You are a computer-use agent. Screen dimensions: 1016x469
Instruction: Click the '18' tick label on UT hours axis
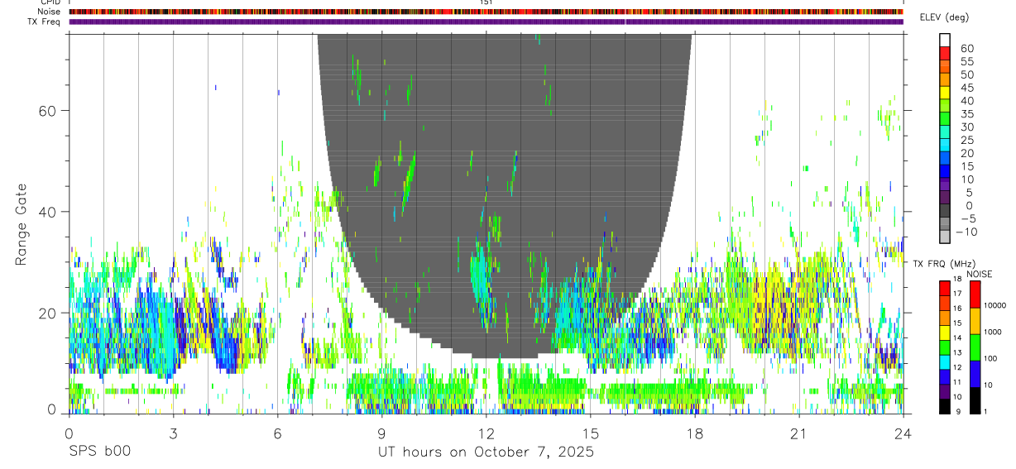click(695, 433)
